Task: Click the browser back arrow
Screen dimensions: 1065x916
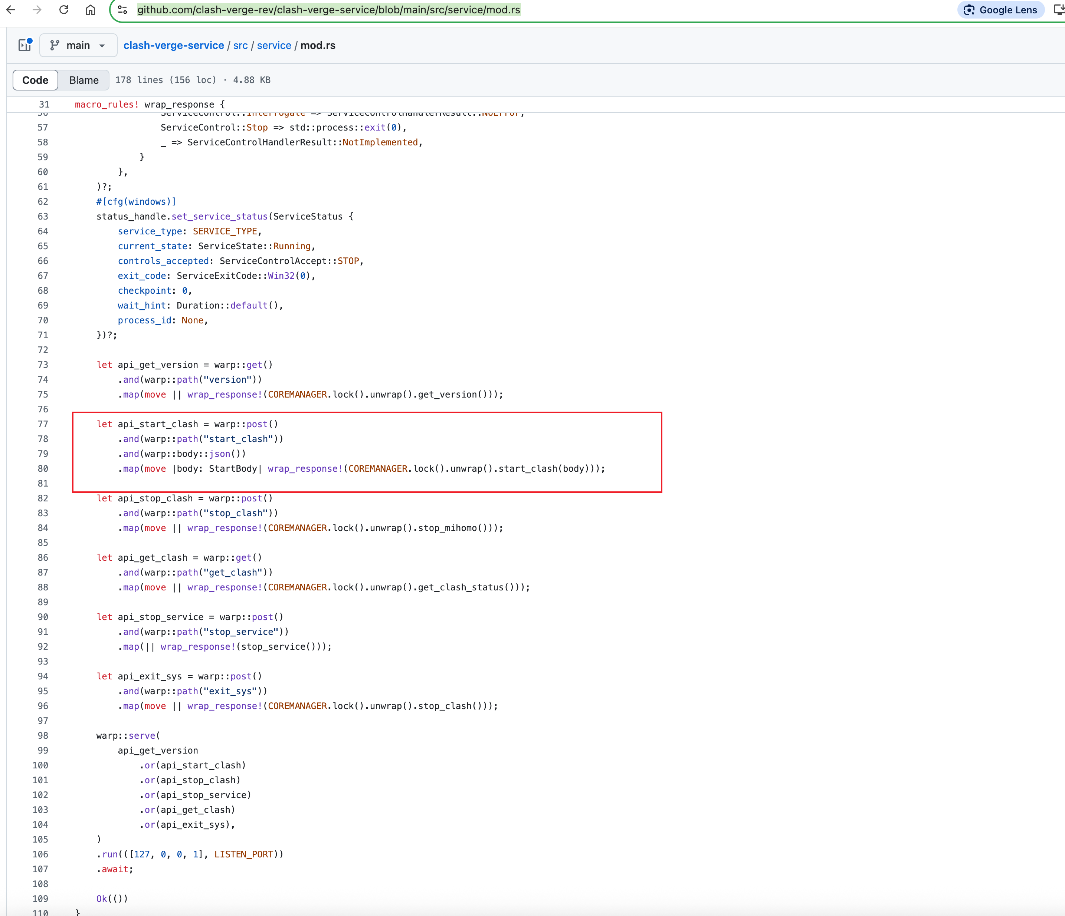Action: [x=11, y=10]
